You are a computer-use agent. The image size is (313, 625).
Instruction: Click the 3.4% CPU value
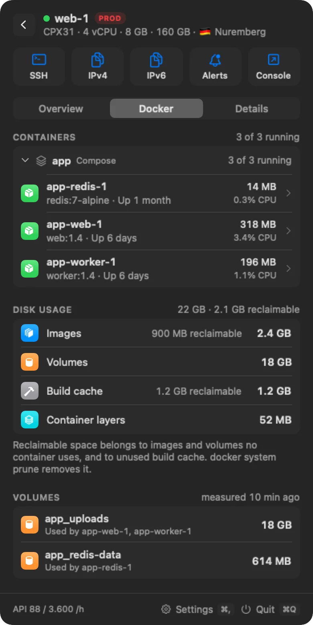(255, 237)
